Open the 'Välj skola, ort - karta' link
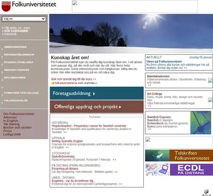 pyautogui.click(x=17, y=28)
